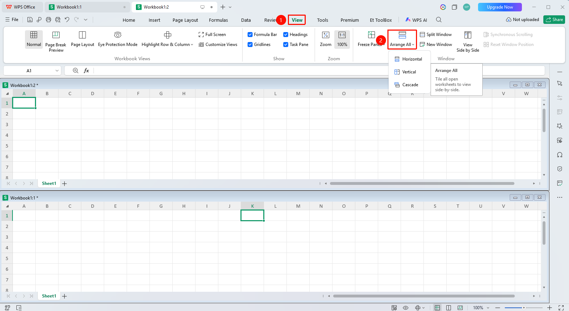This screenshot has width=569, height=311.
Task: Click the insert function fx icon
Action: pos(86,71)
